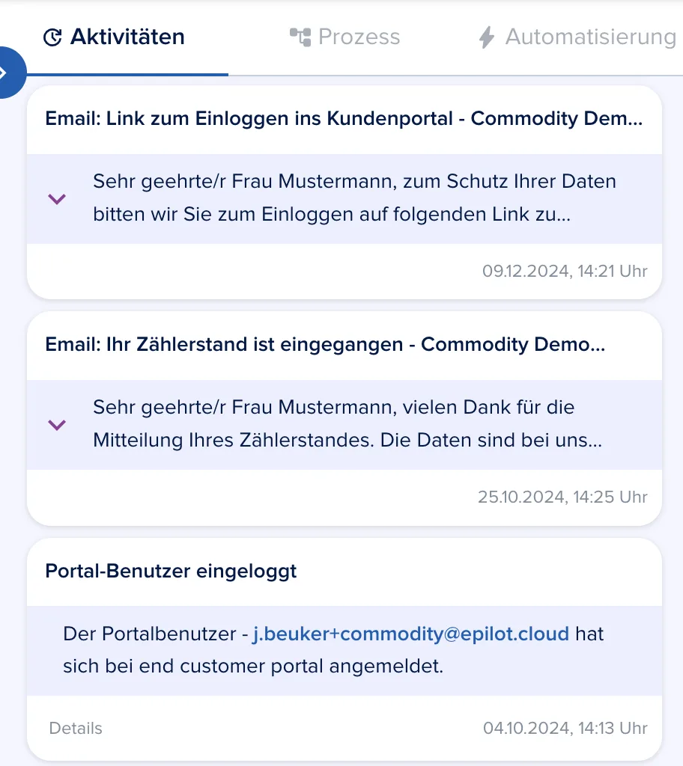This screenshot has width=683, height=766.
Task: Click the 25.10.2024, 14:25 Uhr timestamp
Action: (562, 497)
